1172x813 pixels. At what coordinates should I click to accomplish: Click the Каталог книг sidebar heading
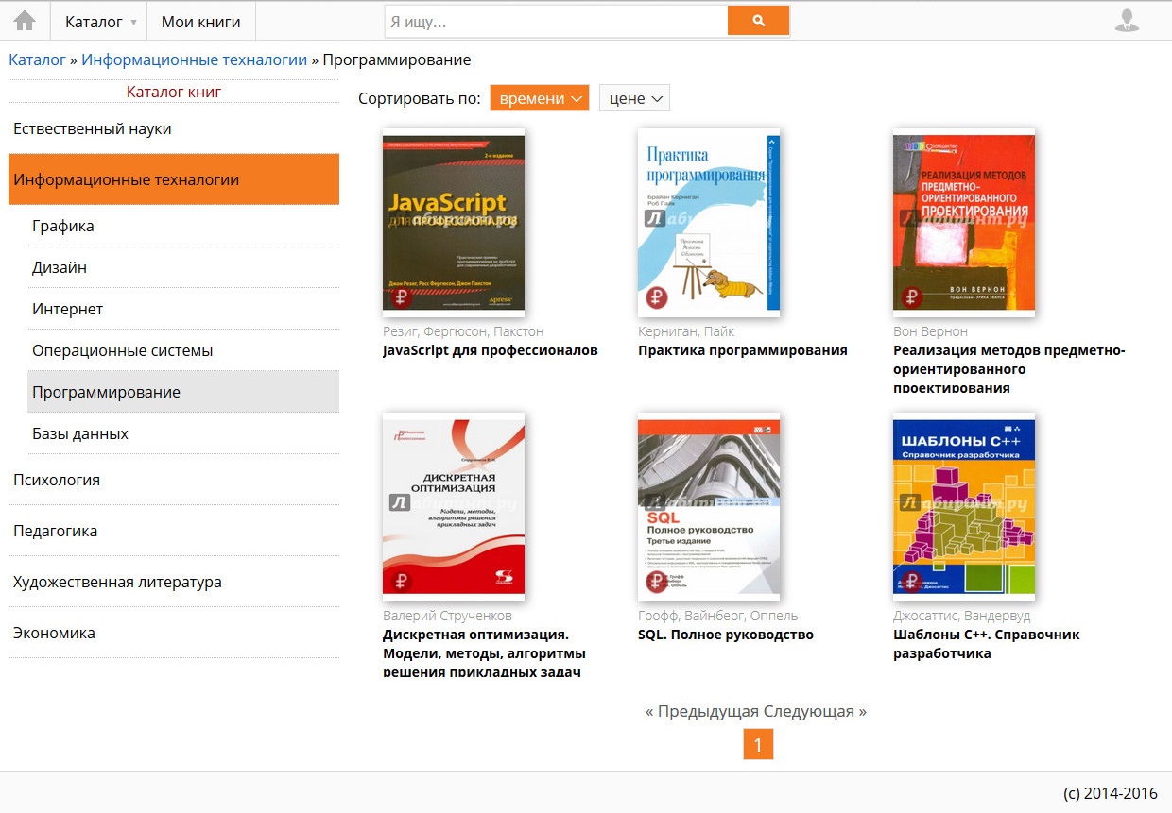pos(174,92)
